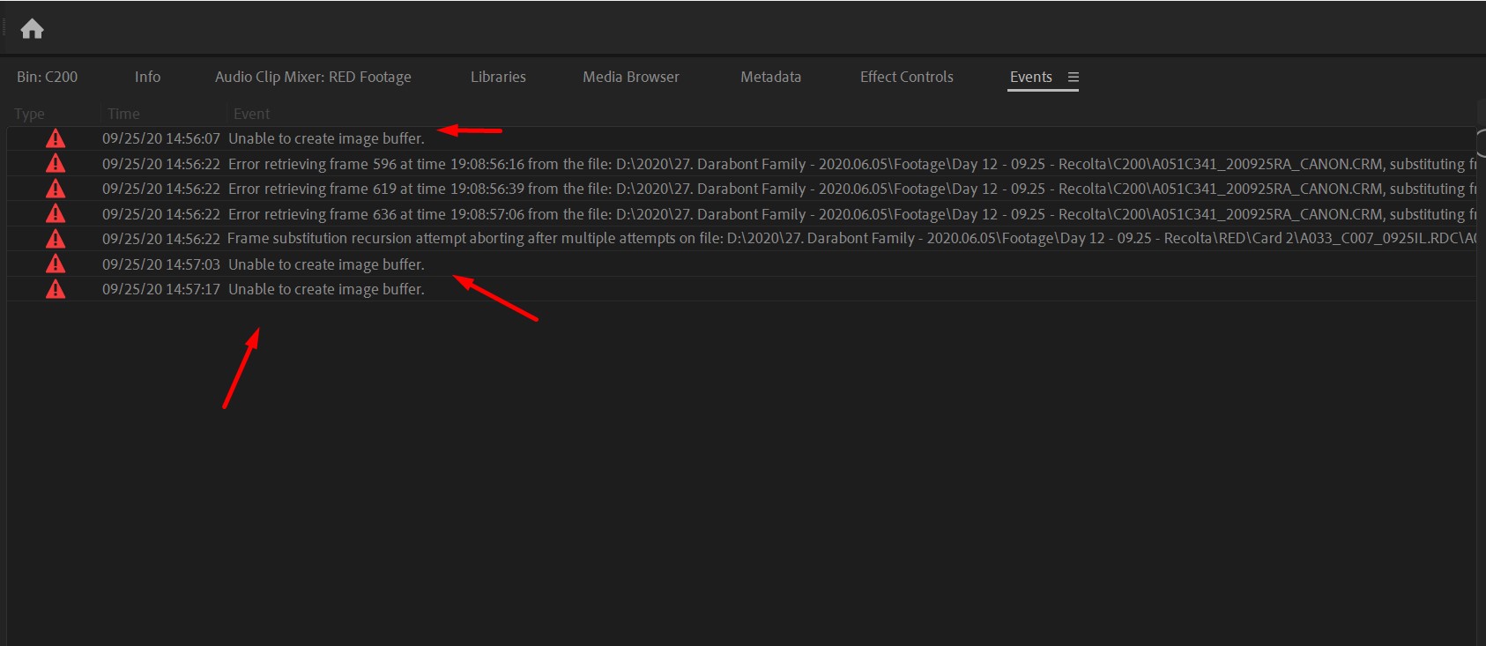This screenshot has width=1486, height=646.
Task: Click warning icon for 14:57:17 event
Action: pos(56,289)
